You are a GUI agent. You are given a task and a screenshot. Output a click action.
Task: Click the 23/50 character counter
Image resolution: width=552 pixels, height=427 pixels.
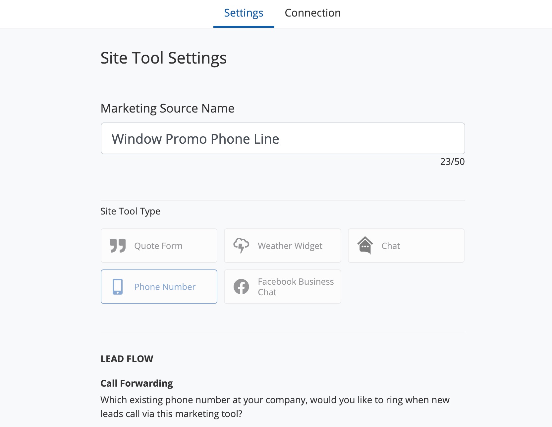452,162
